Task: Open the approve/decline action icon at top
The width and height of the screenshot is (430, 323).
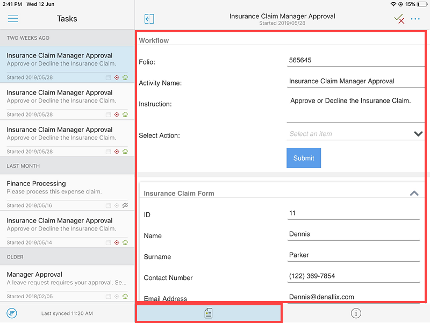Action: (x=399, y=18)
